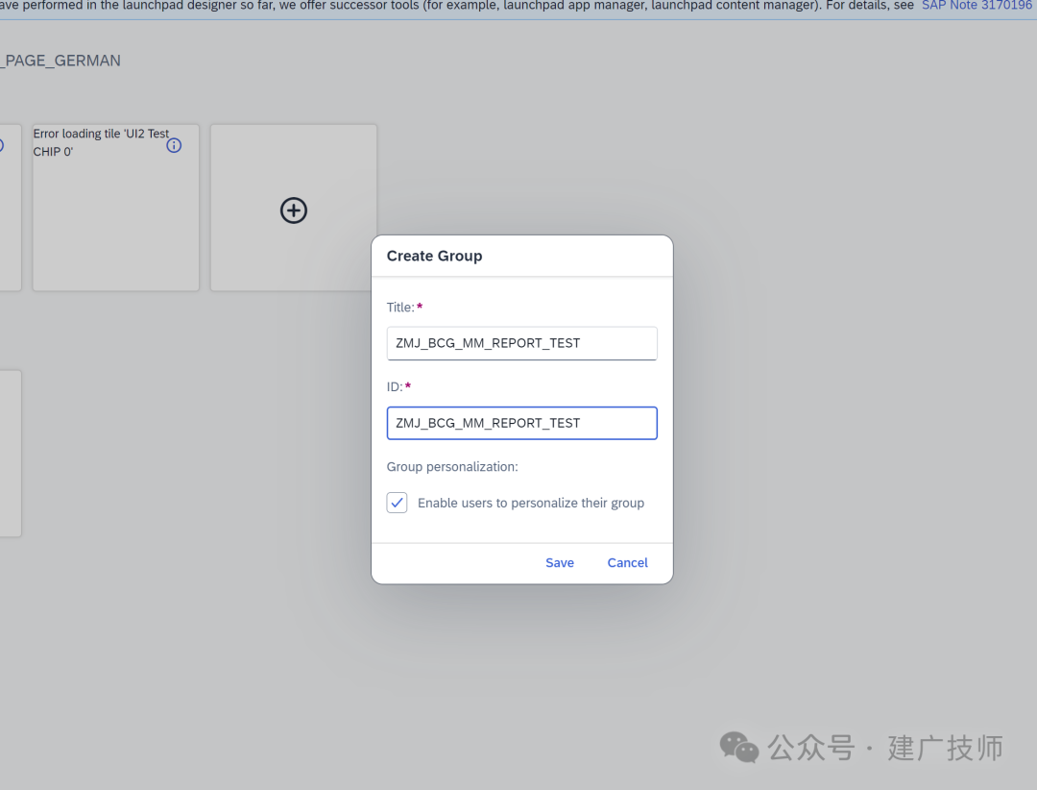Cancel the Create Group dialog
Screen dimensions: 1037x790
[628, 563]
